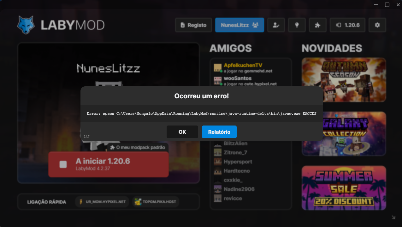Click Nadine2906's avatar head icon
This screenshot has height=227, width=402.
point(218,189)
